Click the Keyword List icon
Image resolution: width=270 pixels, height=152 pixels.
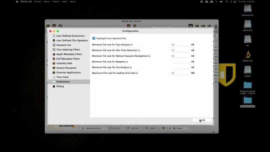(x=54, y=45)
